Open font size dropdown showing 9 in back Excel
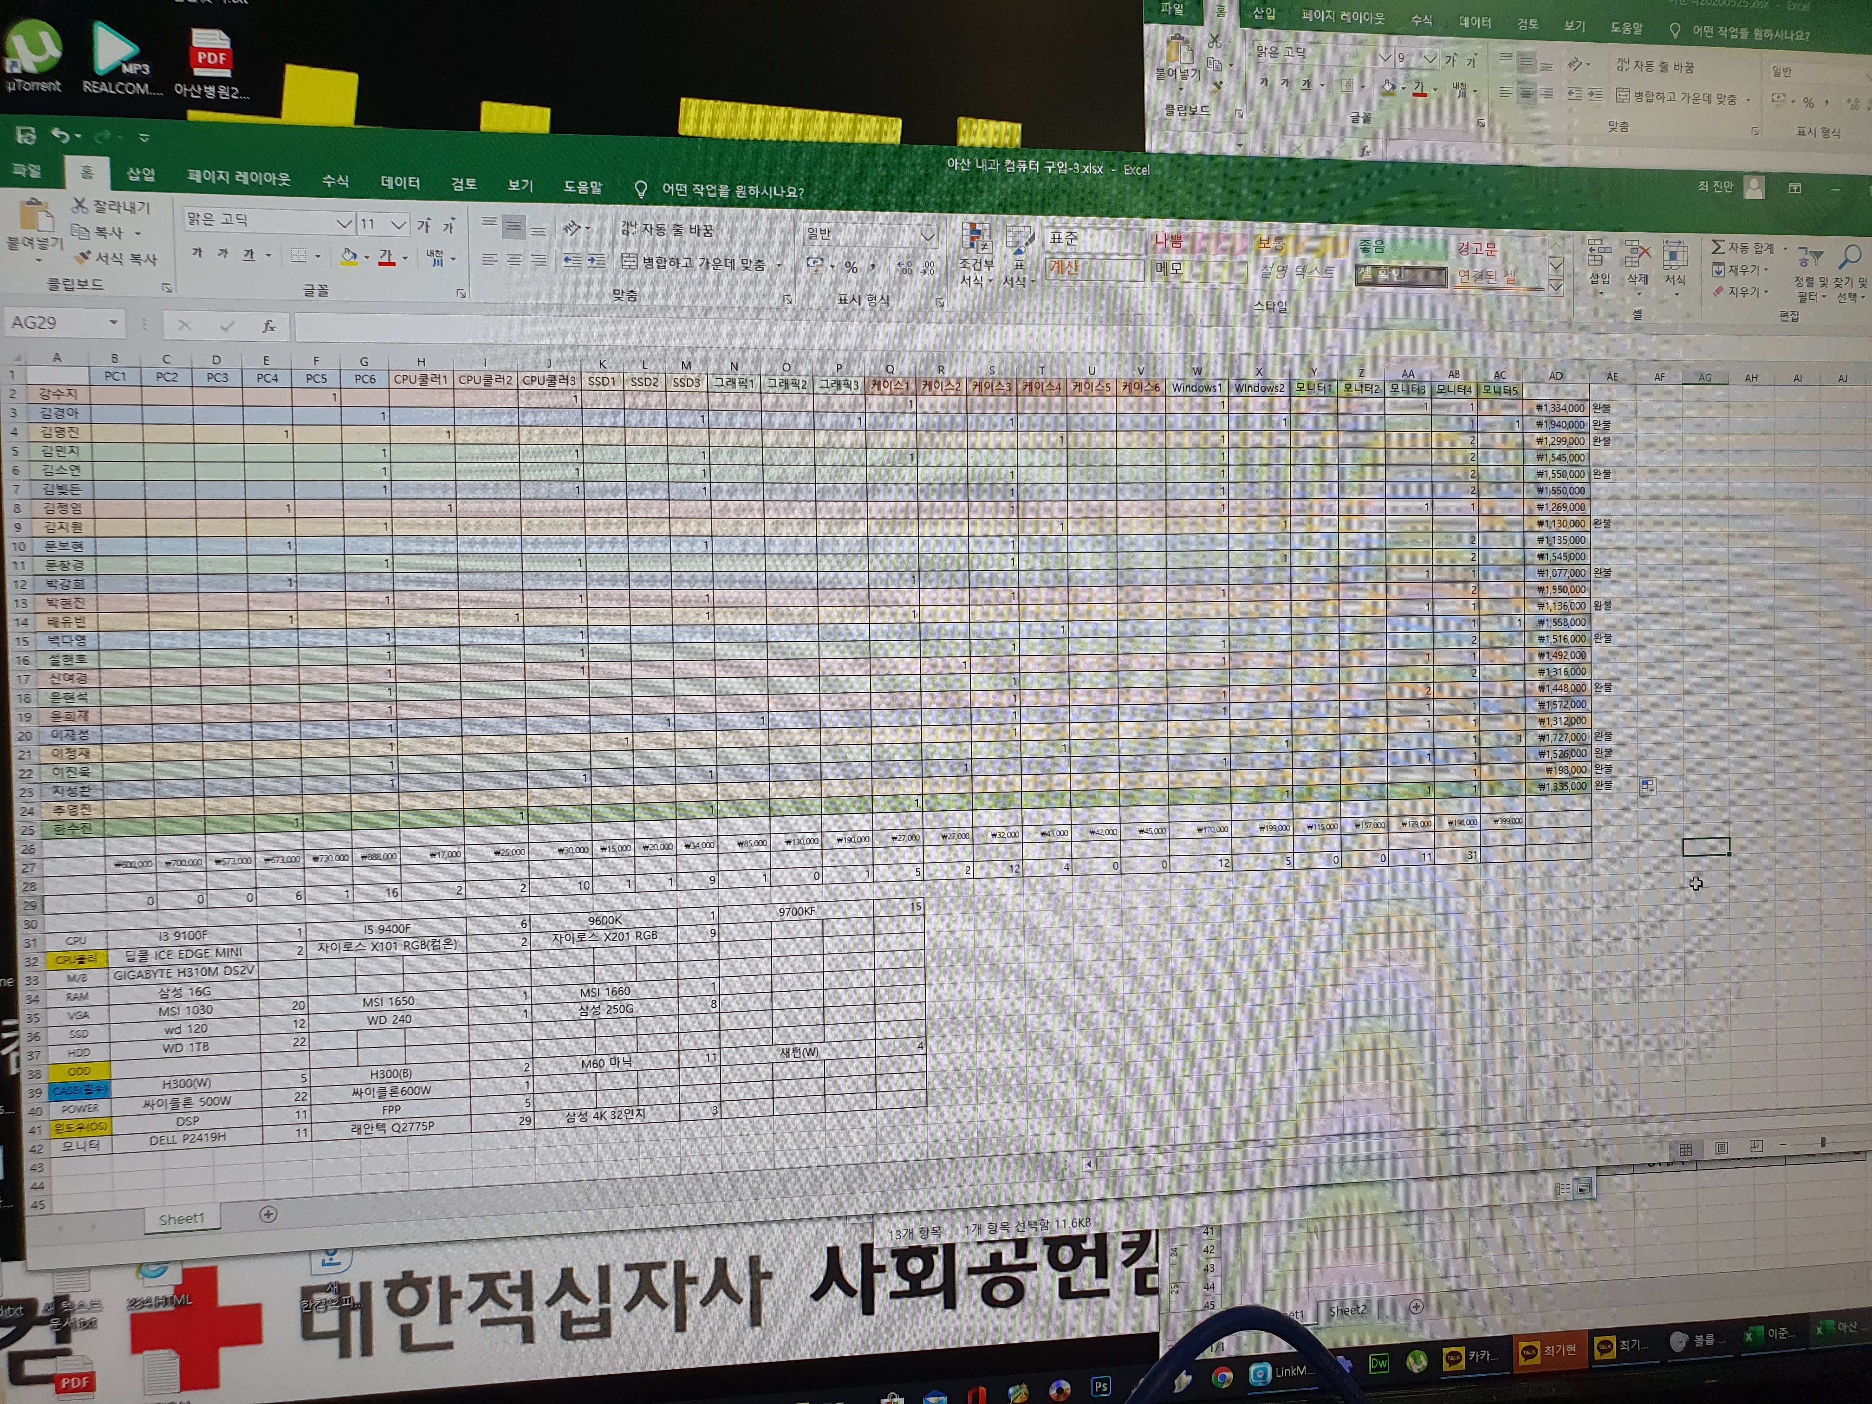 pos(1430,58)
